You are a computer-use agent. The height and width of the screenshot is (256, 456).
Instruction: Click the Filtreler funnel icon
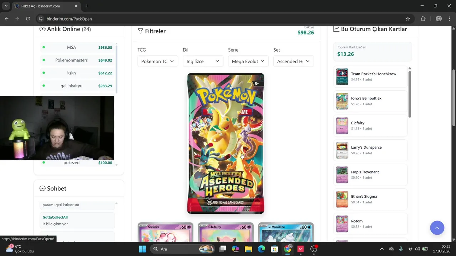pyautogui.click(x=140, y=31)
